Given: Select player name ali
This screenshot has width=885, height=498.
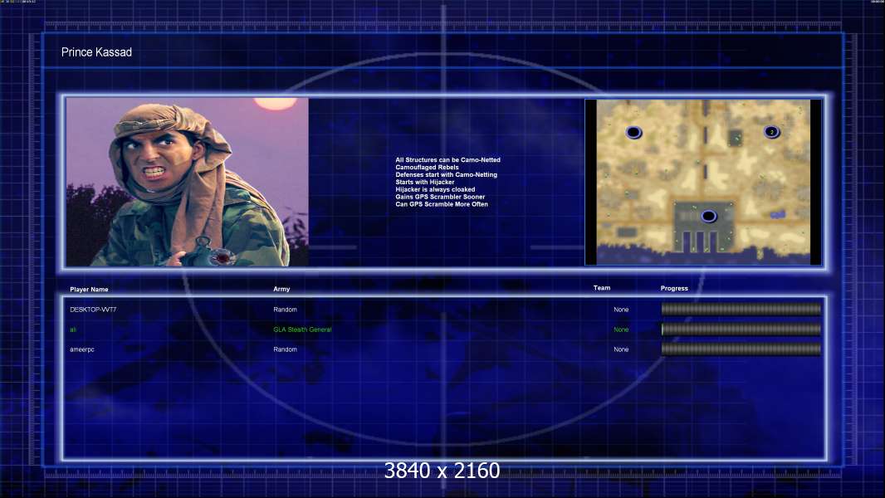Looking at the screenshot, I should tap(73, 330).
